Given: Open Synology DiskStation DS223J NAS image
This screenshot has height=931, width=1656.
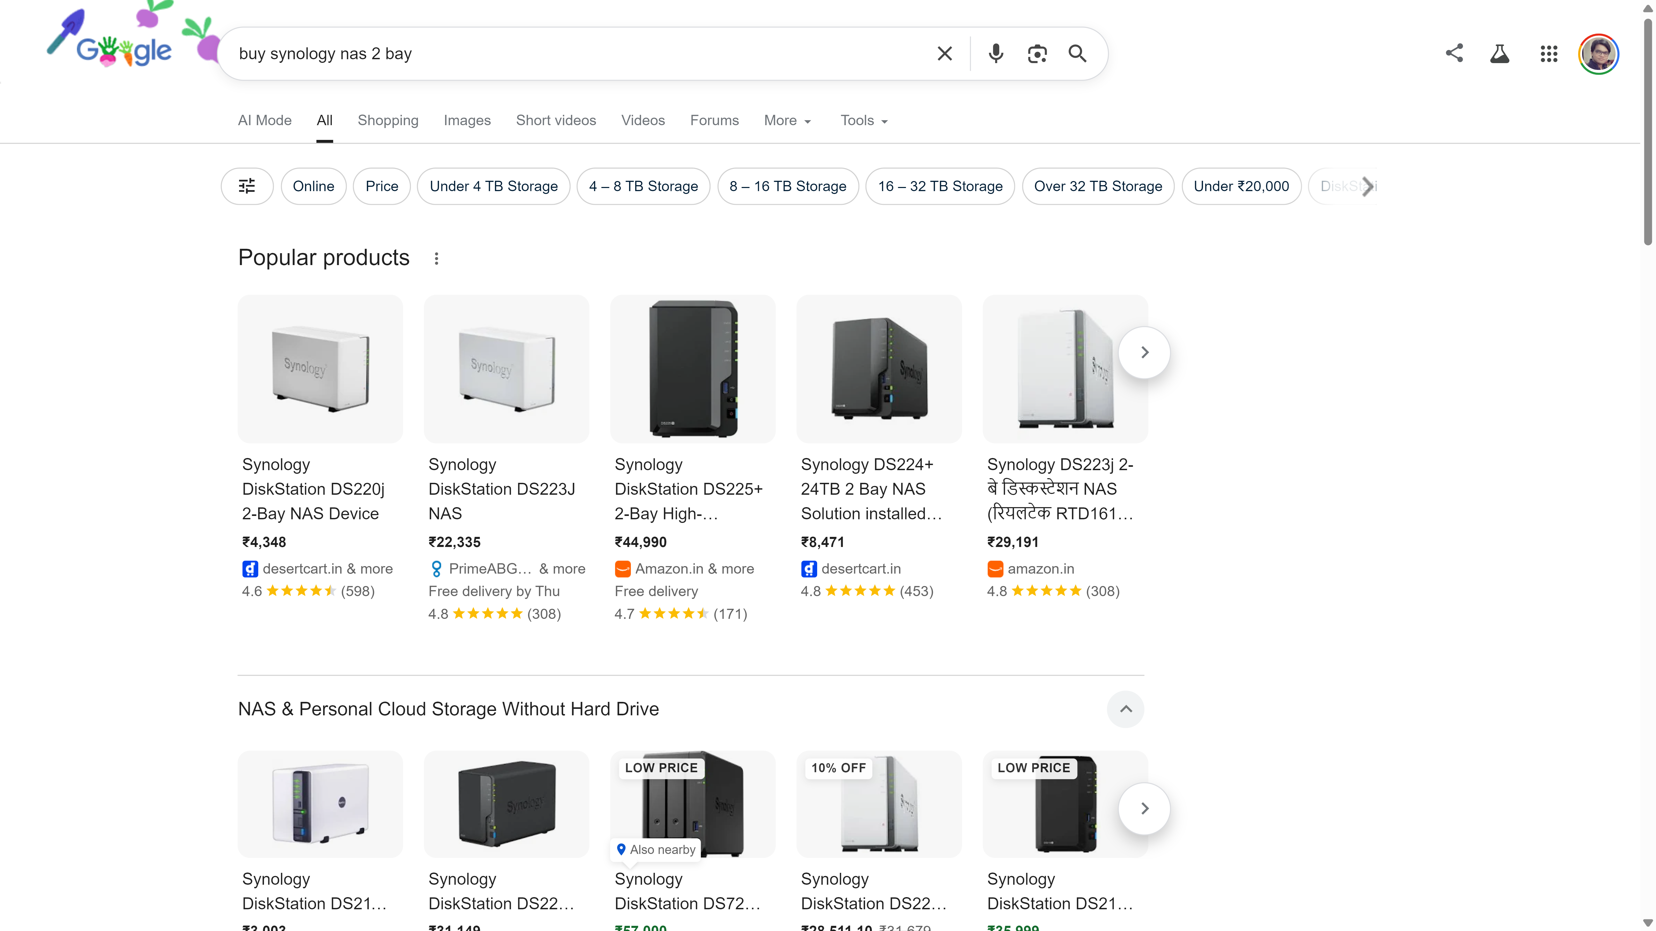Looking at the screenshot, I should 507,369.
